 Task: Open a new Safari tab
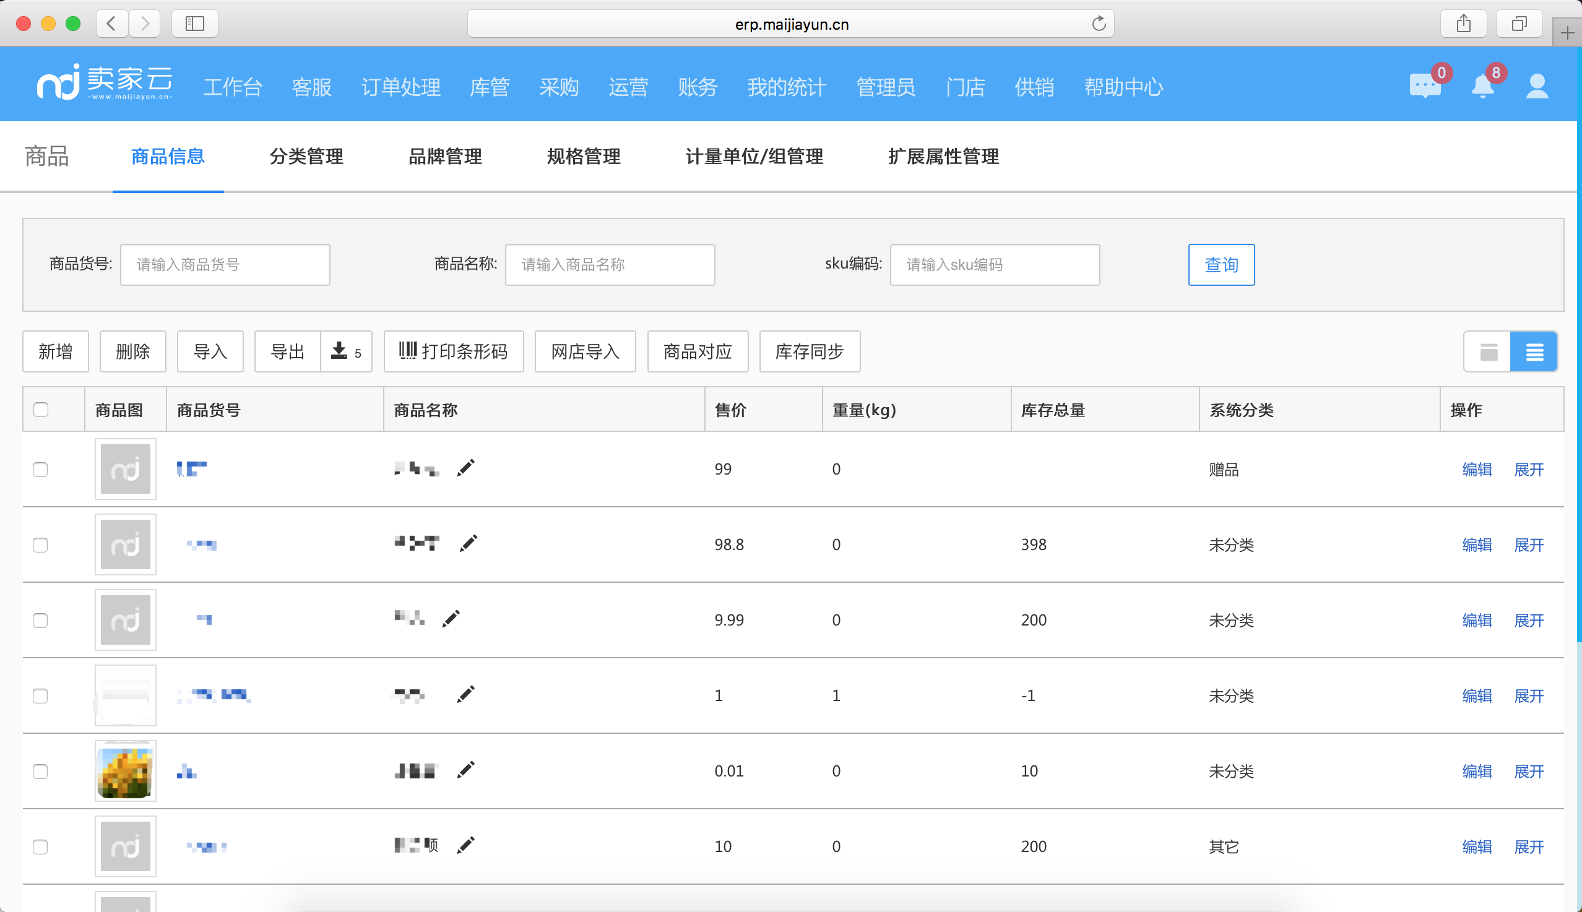coord(1567,33)
